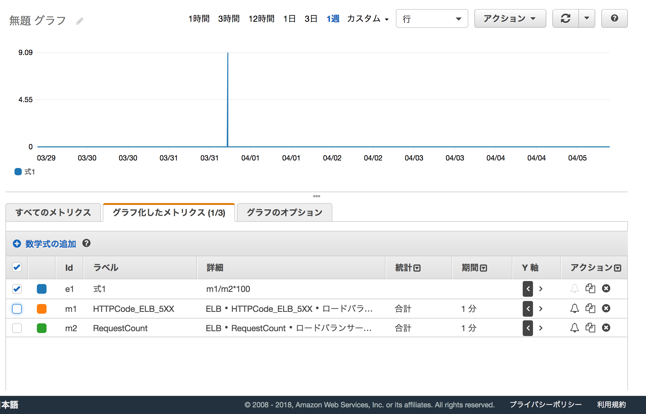Open the カスタム time range dropdown
646x414 pixels.
click(x=367, y=19)
